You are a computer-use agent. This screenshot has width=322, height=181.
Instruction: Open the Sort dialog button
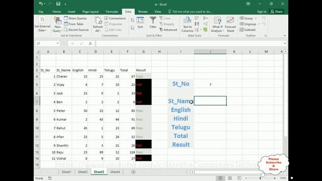pos(140,23)
